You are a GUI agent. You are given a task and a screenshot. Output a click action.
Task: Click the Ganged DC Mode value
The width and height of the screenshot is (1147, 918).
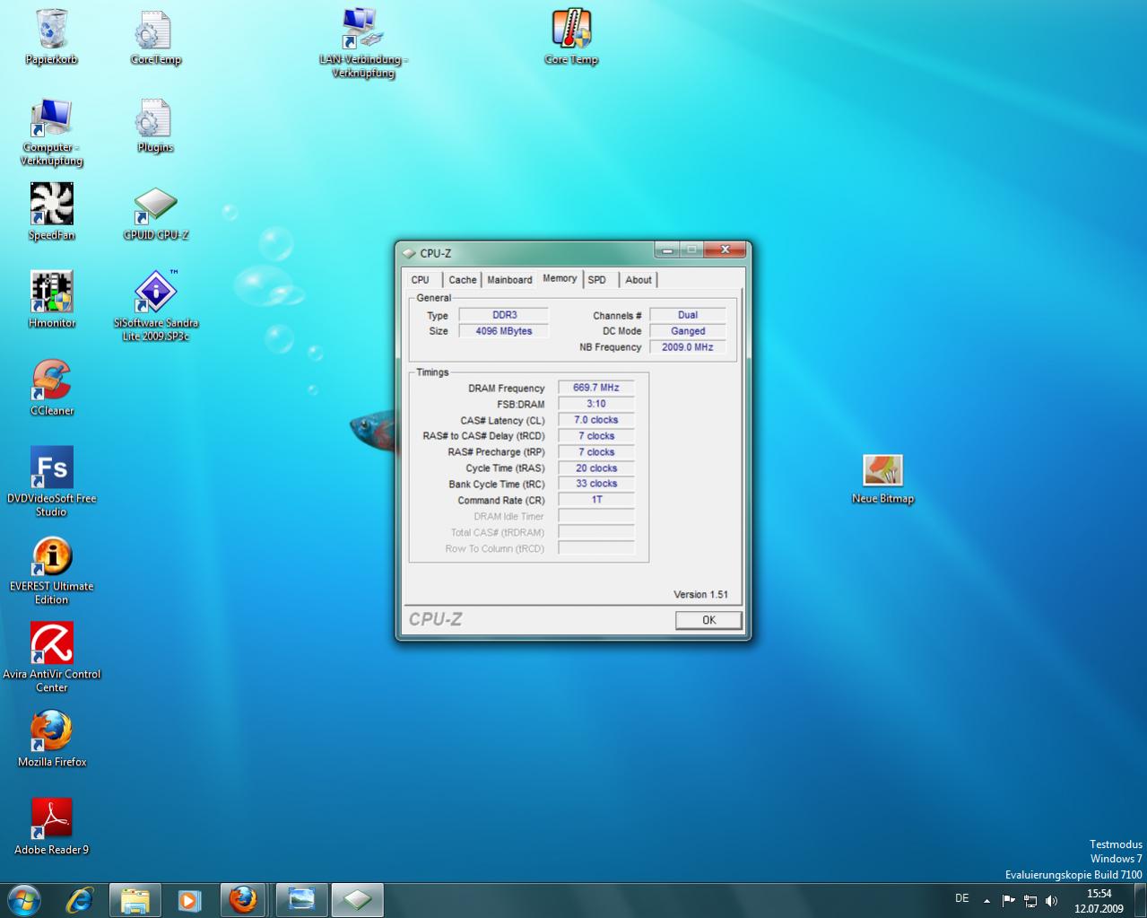pyautogui.click(x=688, y=331)
